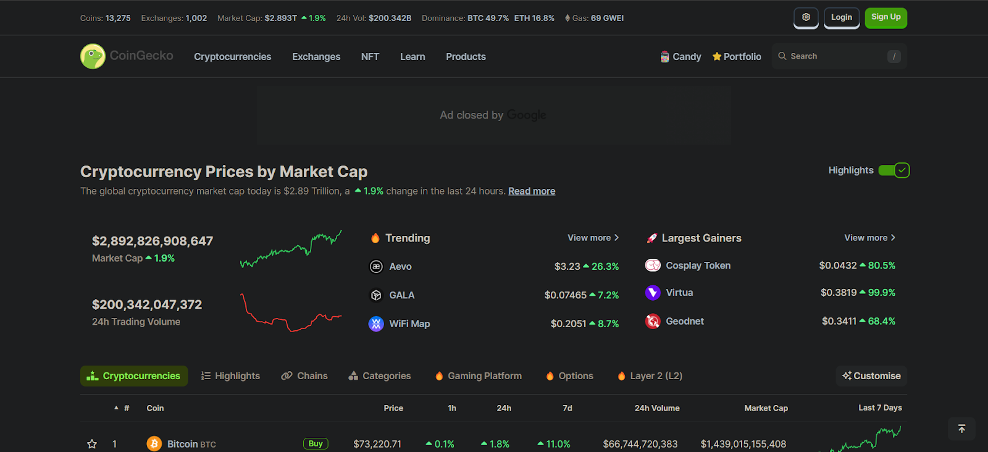Favorite Bitcoin with the star icon
The width and height of the screenshot is (988, 452).
point(92,443)
